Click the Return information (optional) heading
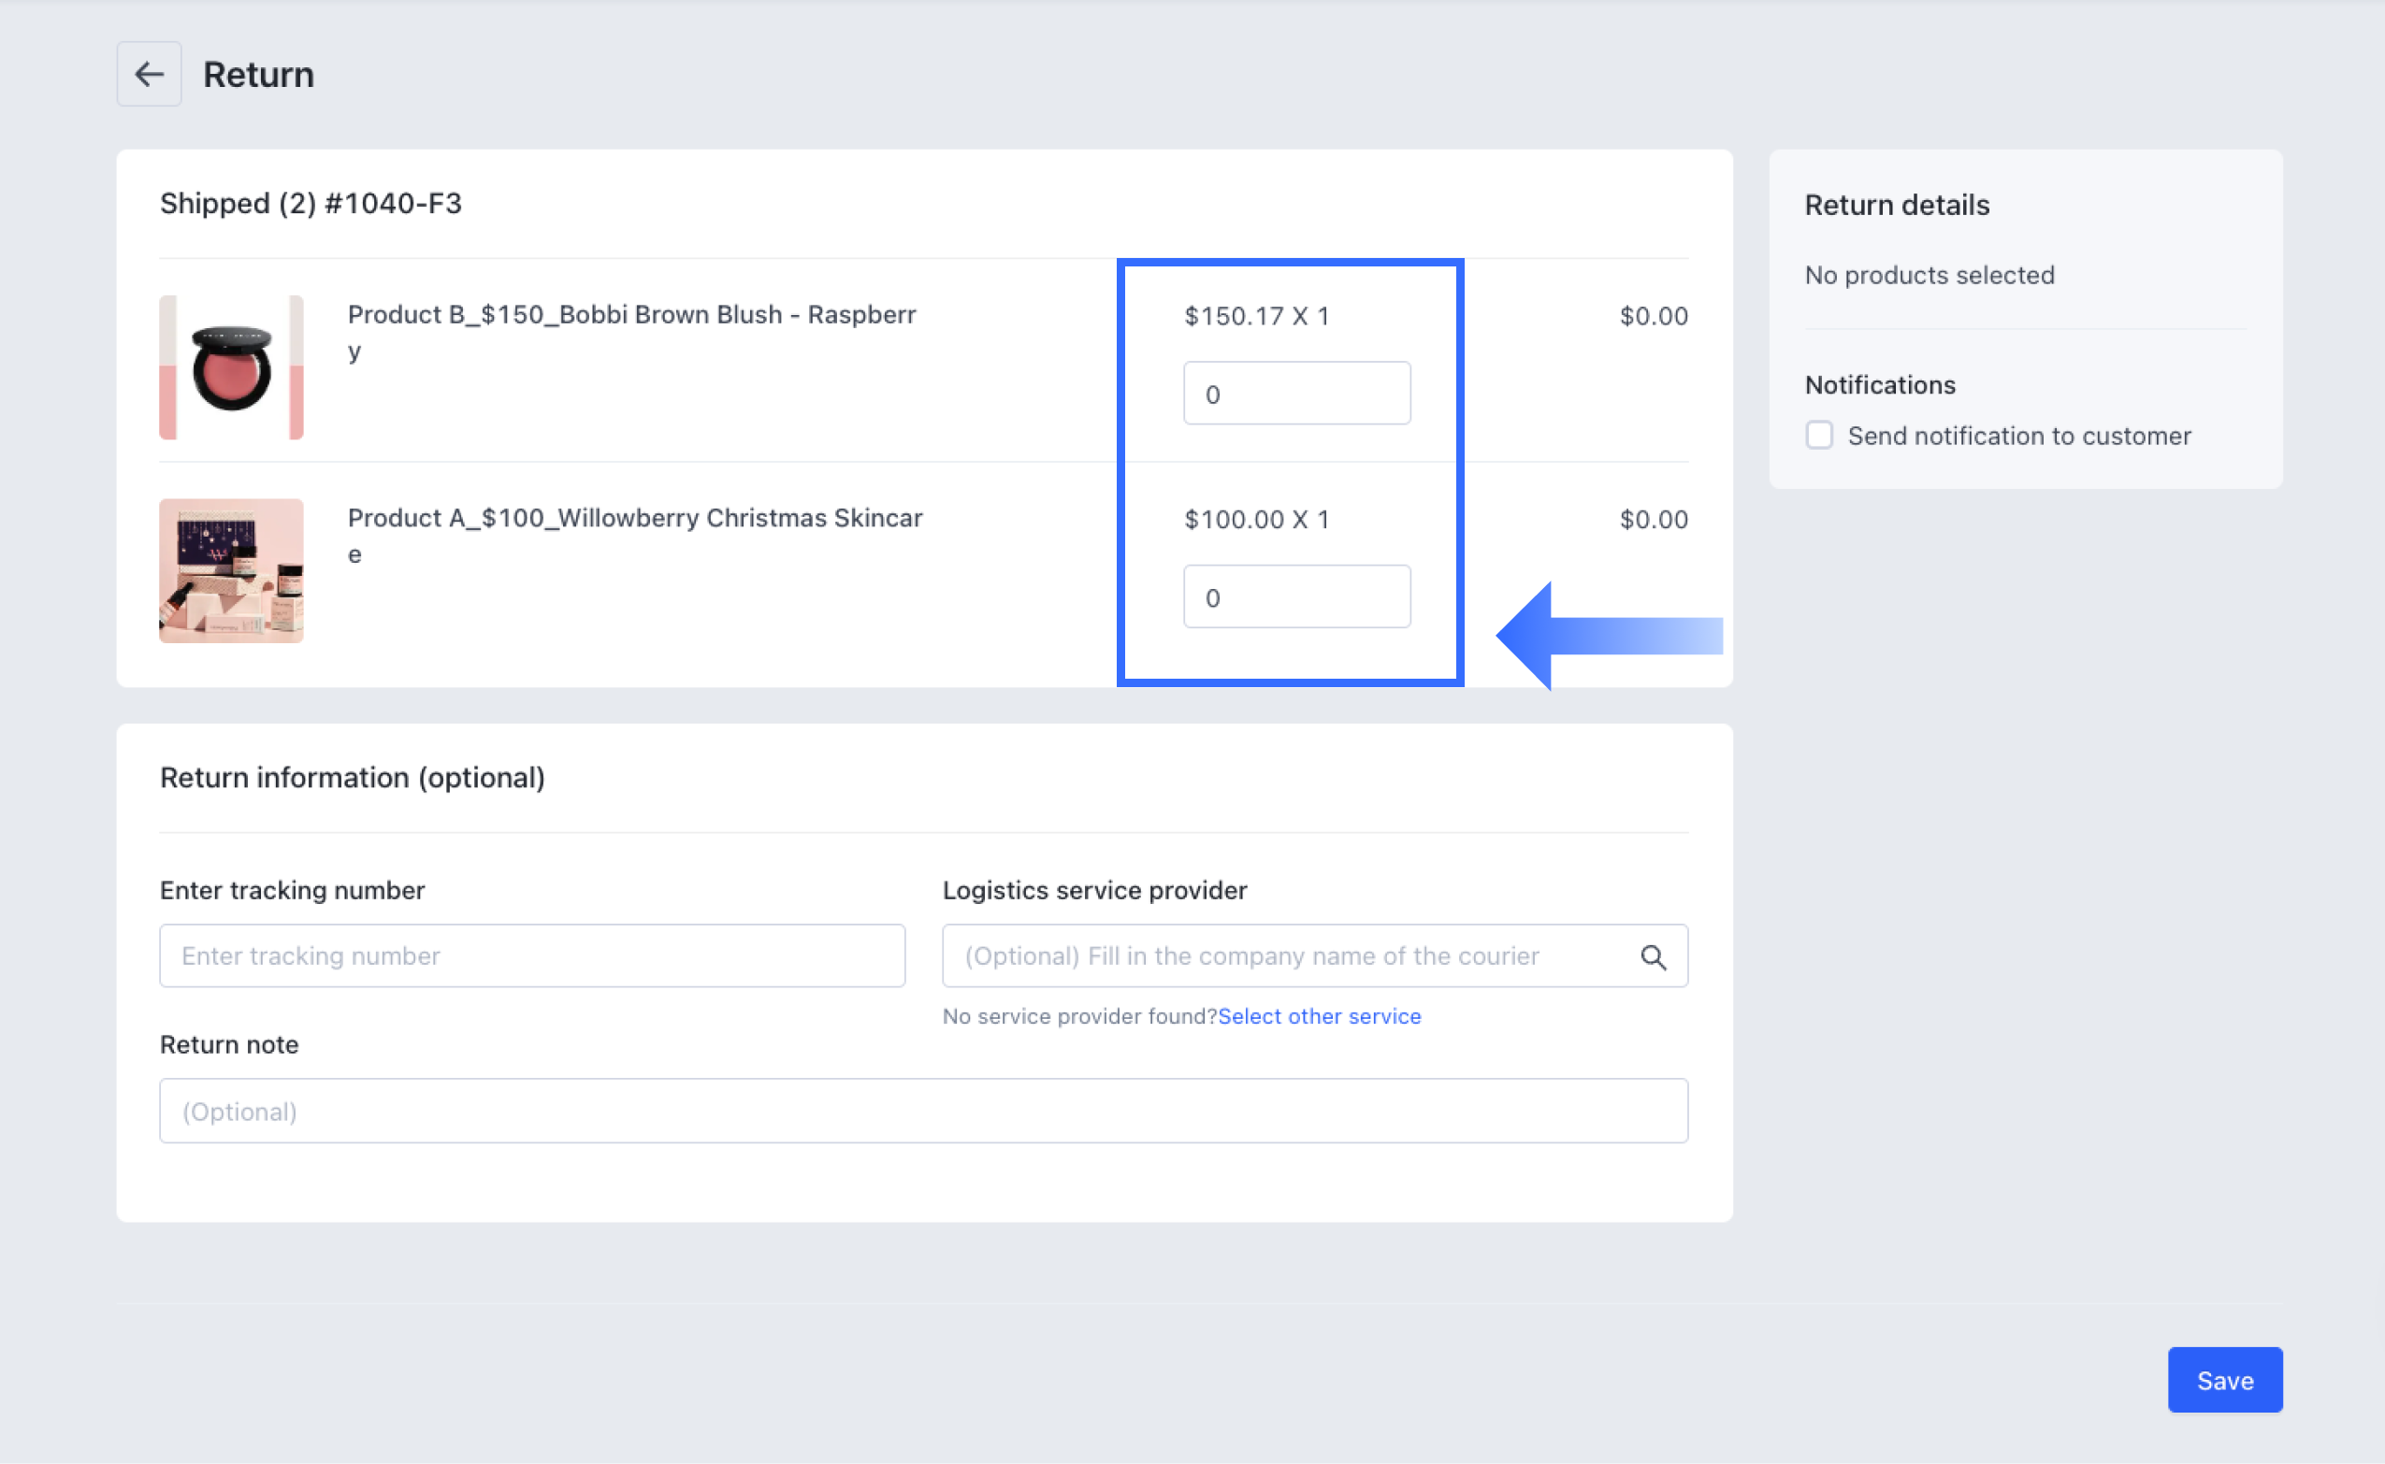 (x=353, y=778)
